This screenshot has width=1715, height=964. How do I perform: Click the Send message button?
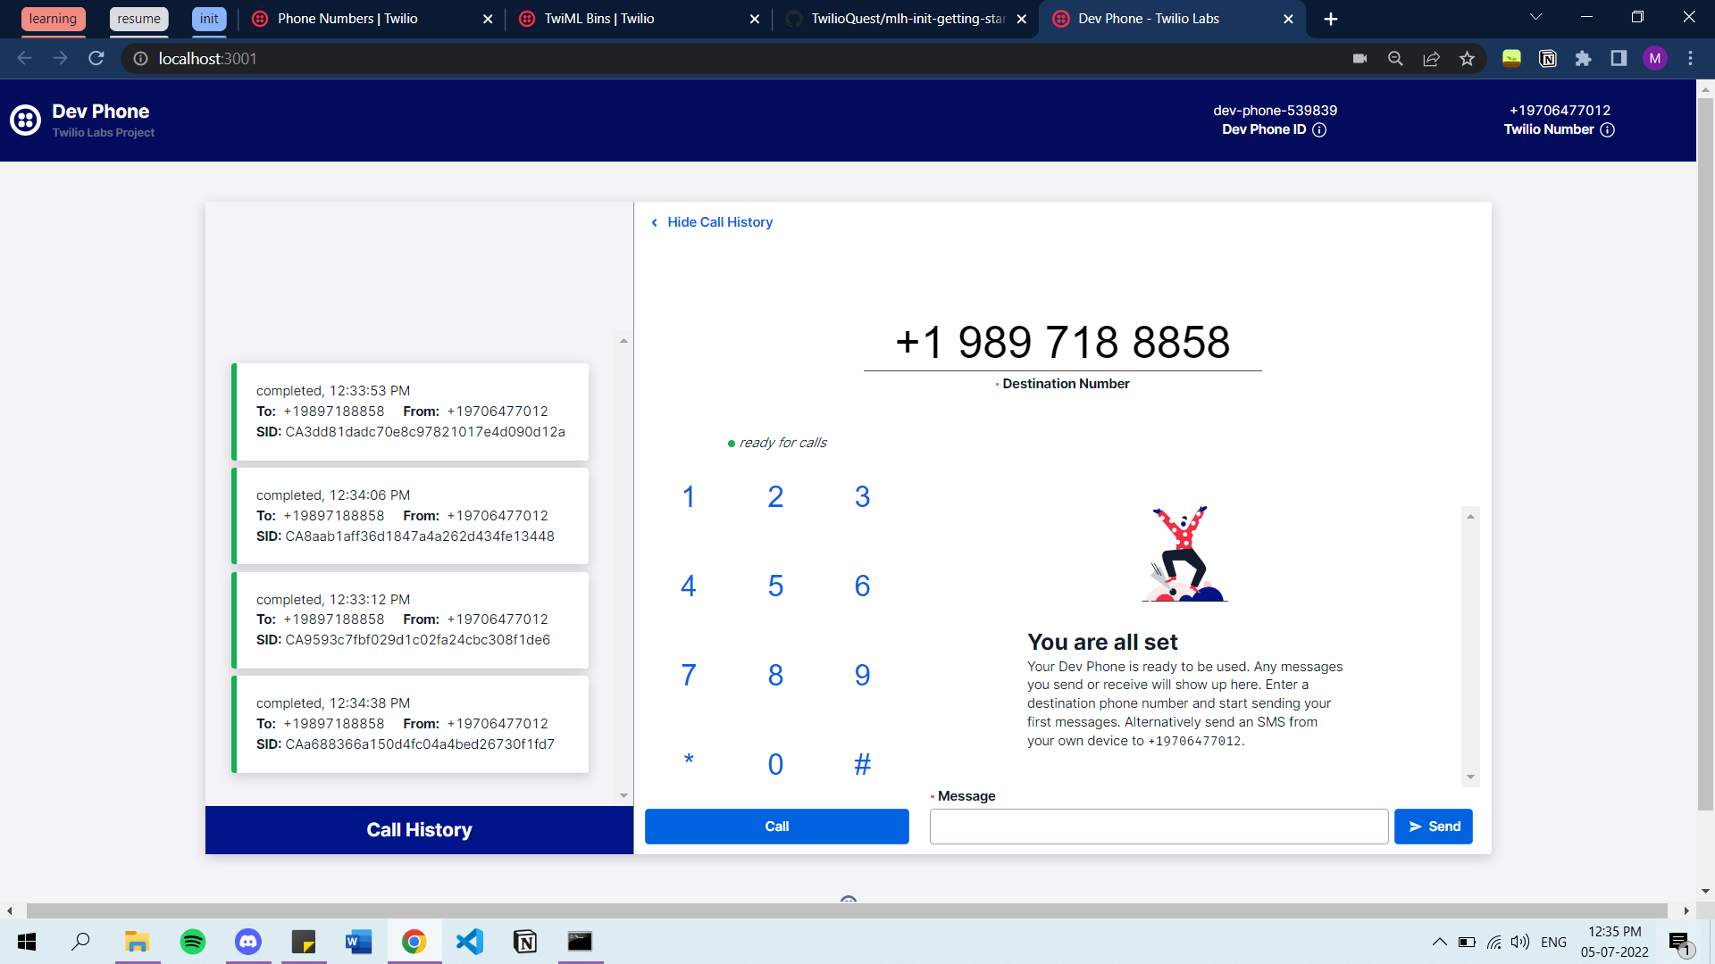coord(1433,827)
